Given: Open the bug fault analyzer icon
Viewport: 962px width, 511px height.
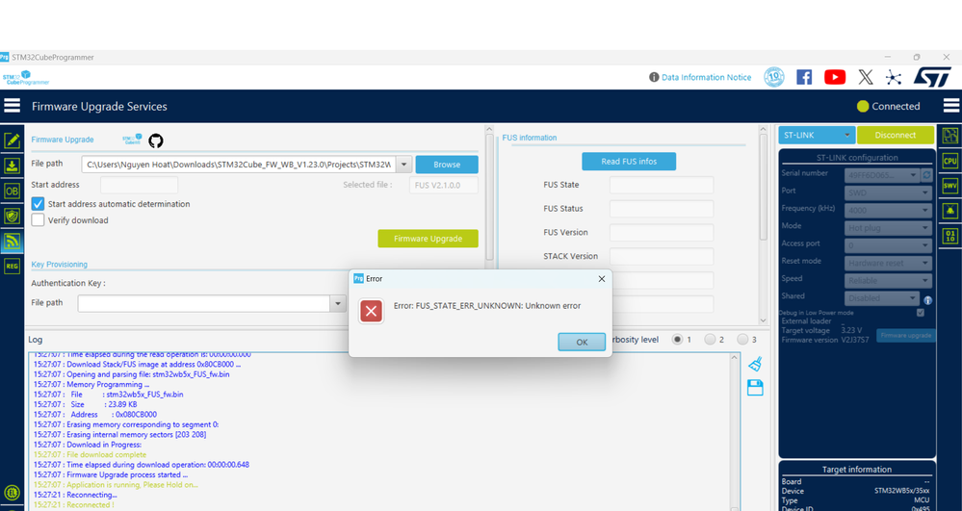Looking at the screenshot, I should pos(949,211).
